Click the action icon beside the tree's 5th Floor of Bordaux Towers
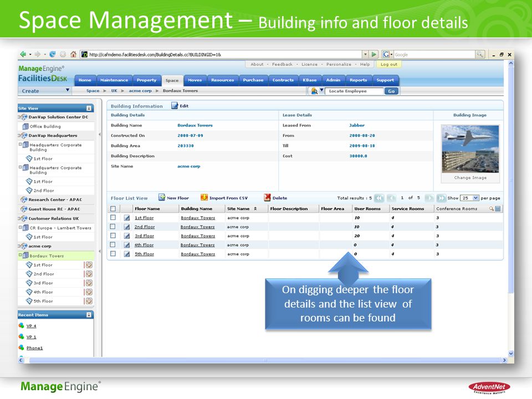Image resolution: width=532 pixels, height=399 pixels. (89, 301)
